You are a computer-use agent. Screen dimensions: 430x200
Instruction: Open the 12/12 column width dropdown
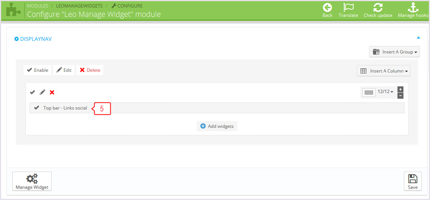pyautogui.click(x=385, y=92)
